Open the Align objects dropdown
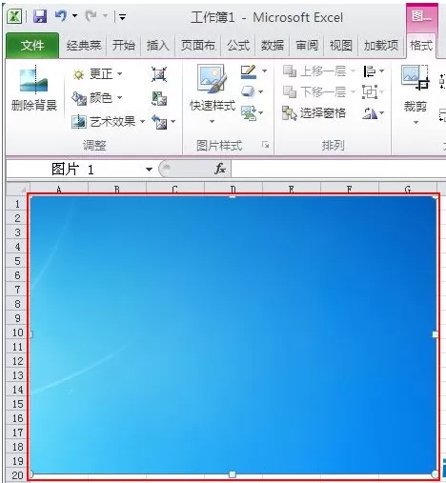This screenshot has height=483, width=446. tap(374, 71)
